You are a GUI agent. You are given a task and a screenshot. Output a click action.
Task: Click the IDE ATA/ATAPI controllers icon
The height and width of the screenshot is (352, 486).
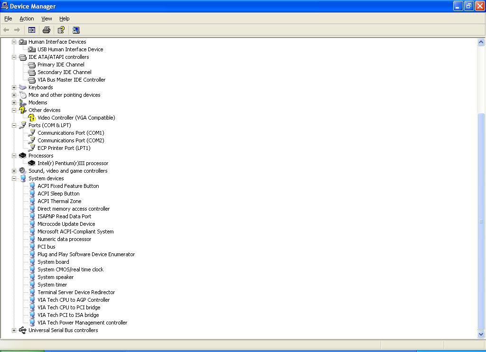[x=23, y=57]
